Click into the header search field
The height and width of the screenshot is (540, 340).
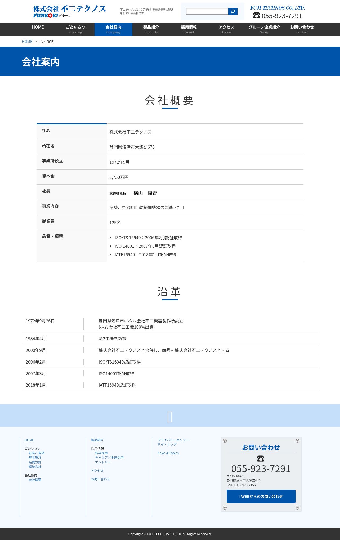[x=207, y=11]
